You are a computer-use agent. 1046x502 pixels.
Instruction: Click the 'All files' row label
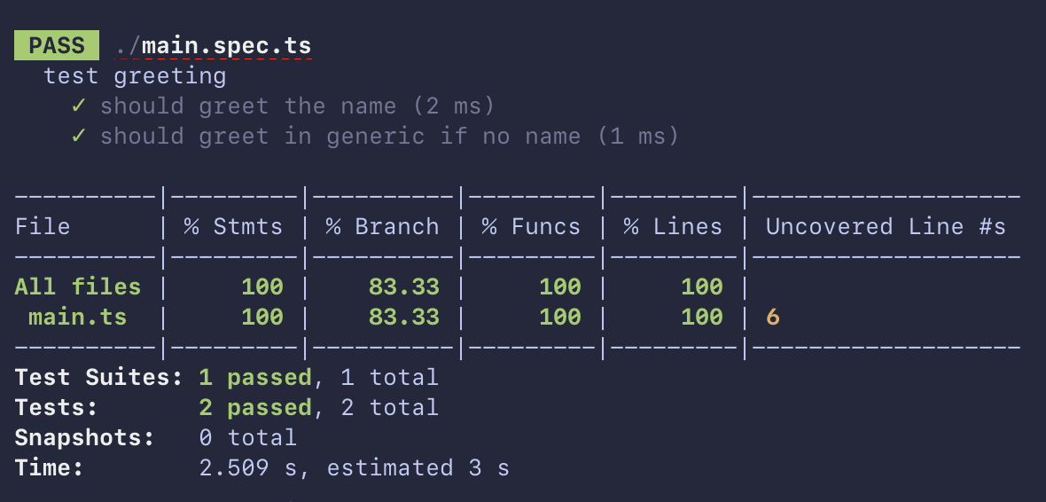pos(78,287)
